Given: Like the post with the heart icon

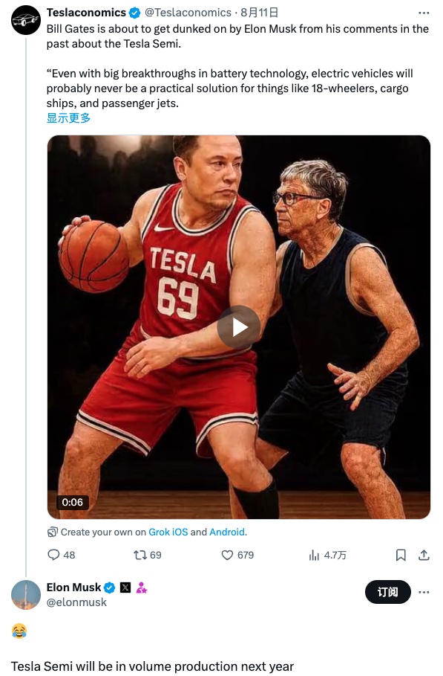Looking at the screenshot, I should coord(227,555).
